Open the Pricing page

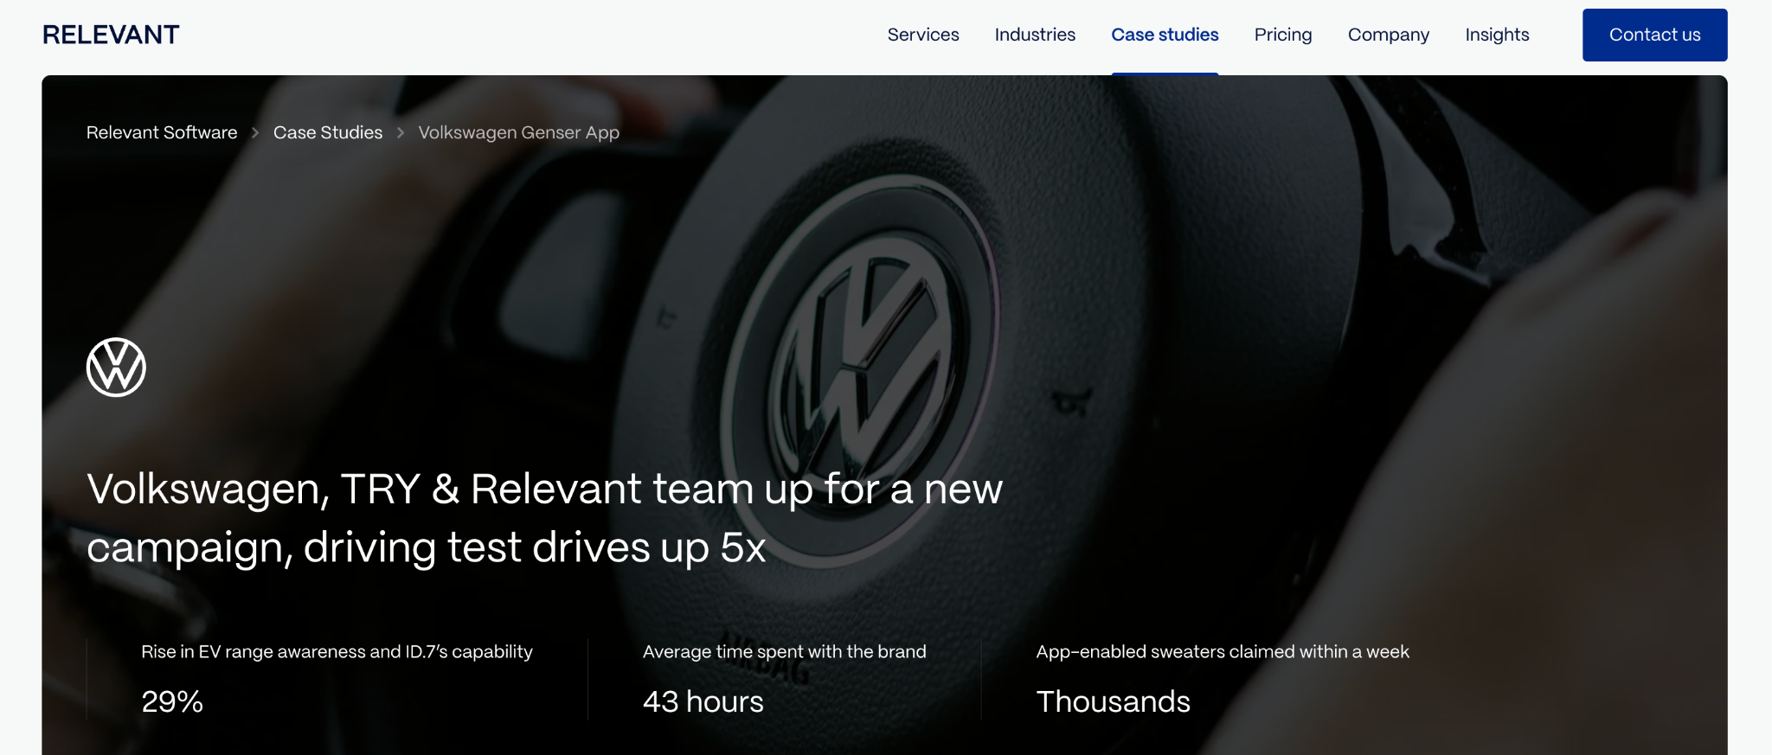pos(1283,35)
